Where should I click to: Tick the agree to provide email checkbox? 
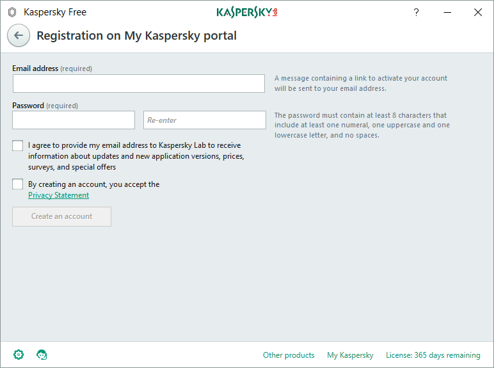pyautogui.click(x=17, y=146)
